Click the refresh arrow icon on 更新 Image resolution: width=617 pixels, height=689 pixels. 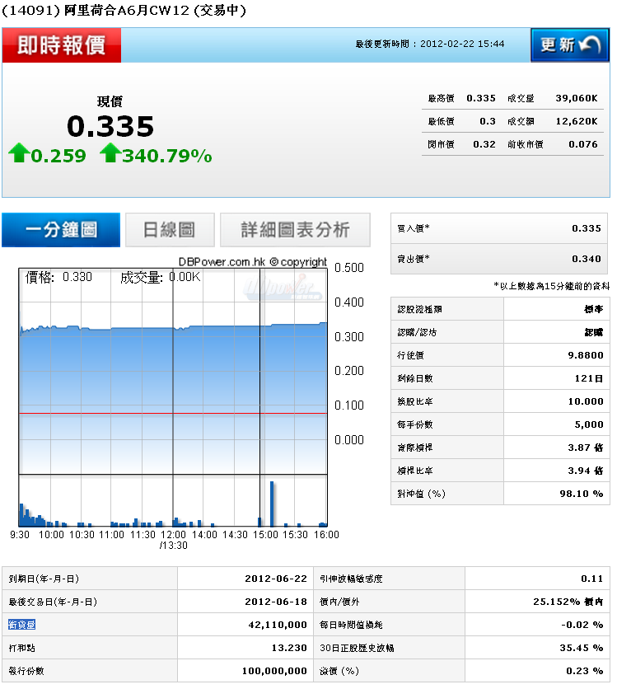point(591,45)
